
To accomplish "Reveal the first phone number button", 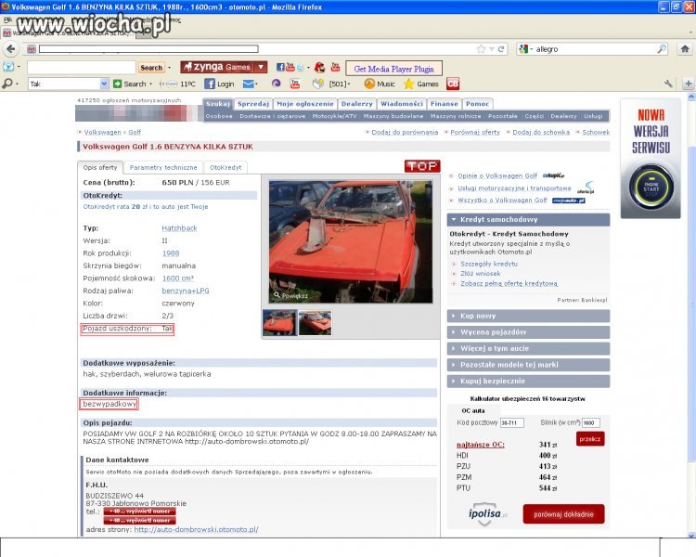I will click(139, 512).
